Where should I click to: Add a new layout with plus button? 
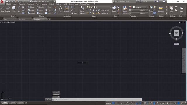tap(26, 103)
